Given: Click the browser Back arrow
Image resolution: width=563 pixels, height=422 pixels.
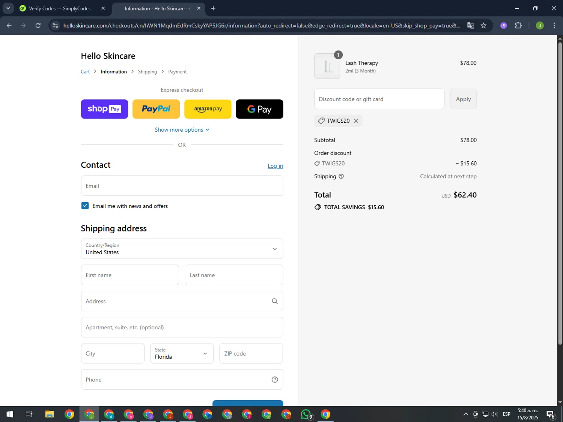Looking at the screenshot, I should coord(9,26).
